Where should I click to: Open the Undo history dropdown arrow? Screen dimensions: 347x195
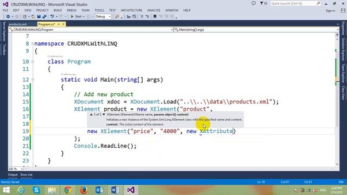(56, 17)
